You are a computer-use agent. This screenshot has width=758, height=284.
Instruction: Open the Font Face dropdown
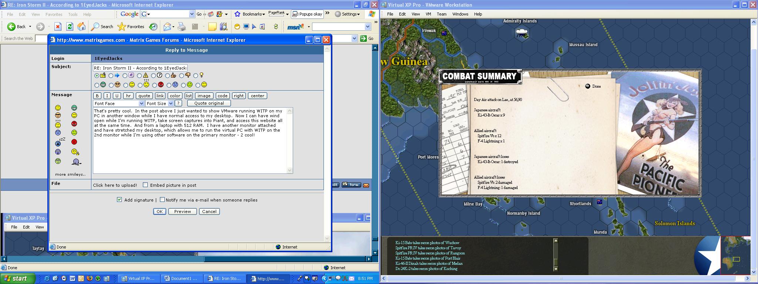point(118,104)
